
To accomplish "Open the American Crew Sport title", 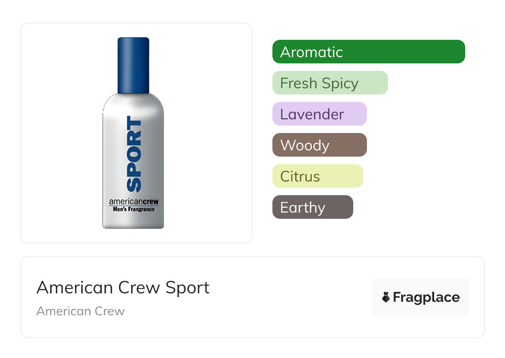I will [123, 288].
